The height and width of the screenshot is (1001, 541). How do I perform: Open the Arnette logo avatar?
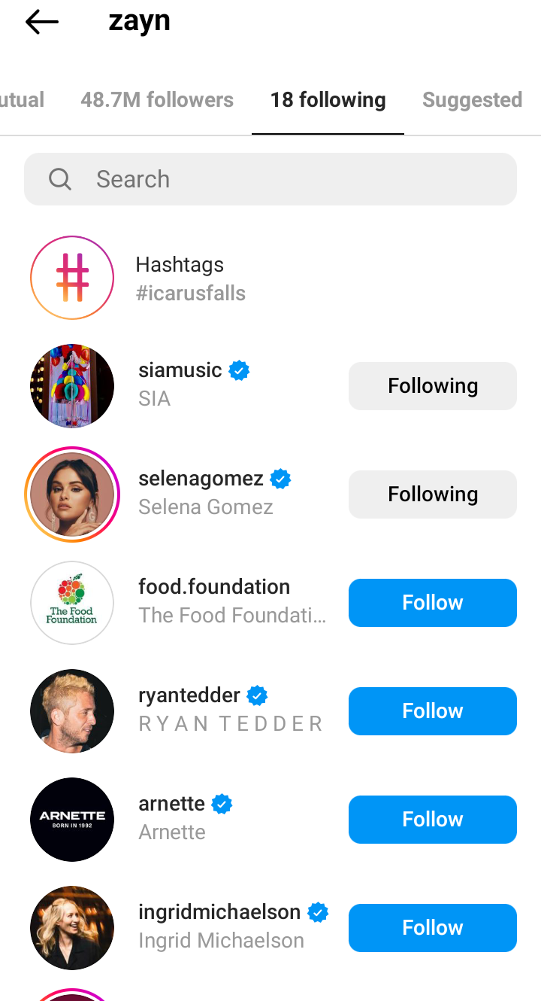[x=72, y=820]
